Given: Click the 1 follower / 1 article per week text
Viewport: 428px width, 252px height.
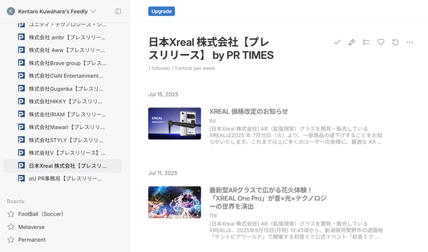Looking at the screenshot, I should (x=182, y=68).
